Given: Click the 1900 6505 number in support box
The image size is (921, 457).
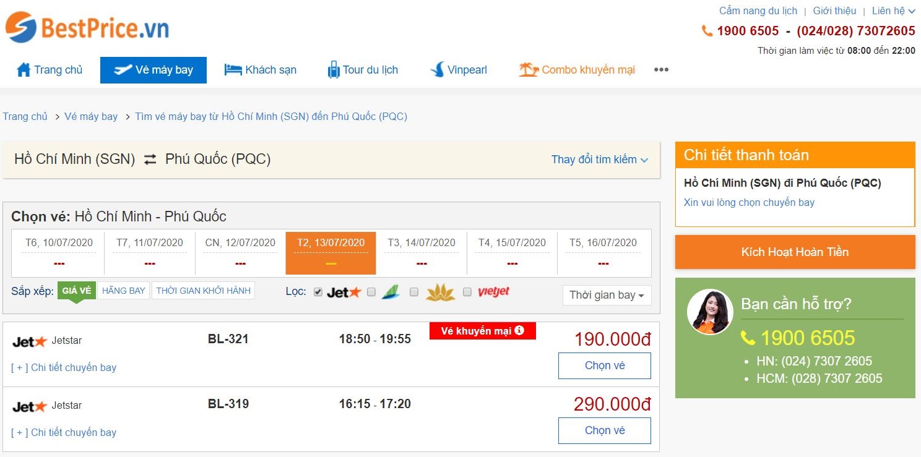Looking at the screenshot, I should [807, 338].
